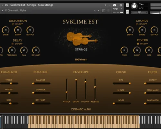Expand snapshot name dropdown triangle
This screenshot has height=129, width=161.
pos(2,11)
